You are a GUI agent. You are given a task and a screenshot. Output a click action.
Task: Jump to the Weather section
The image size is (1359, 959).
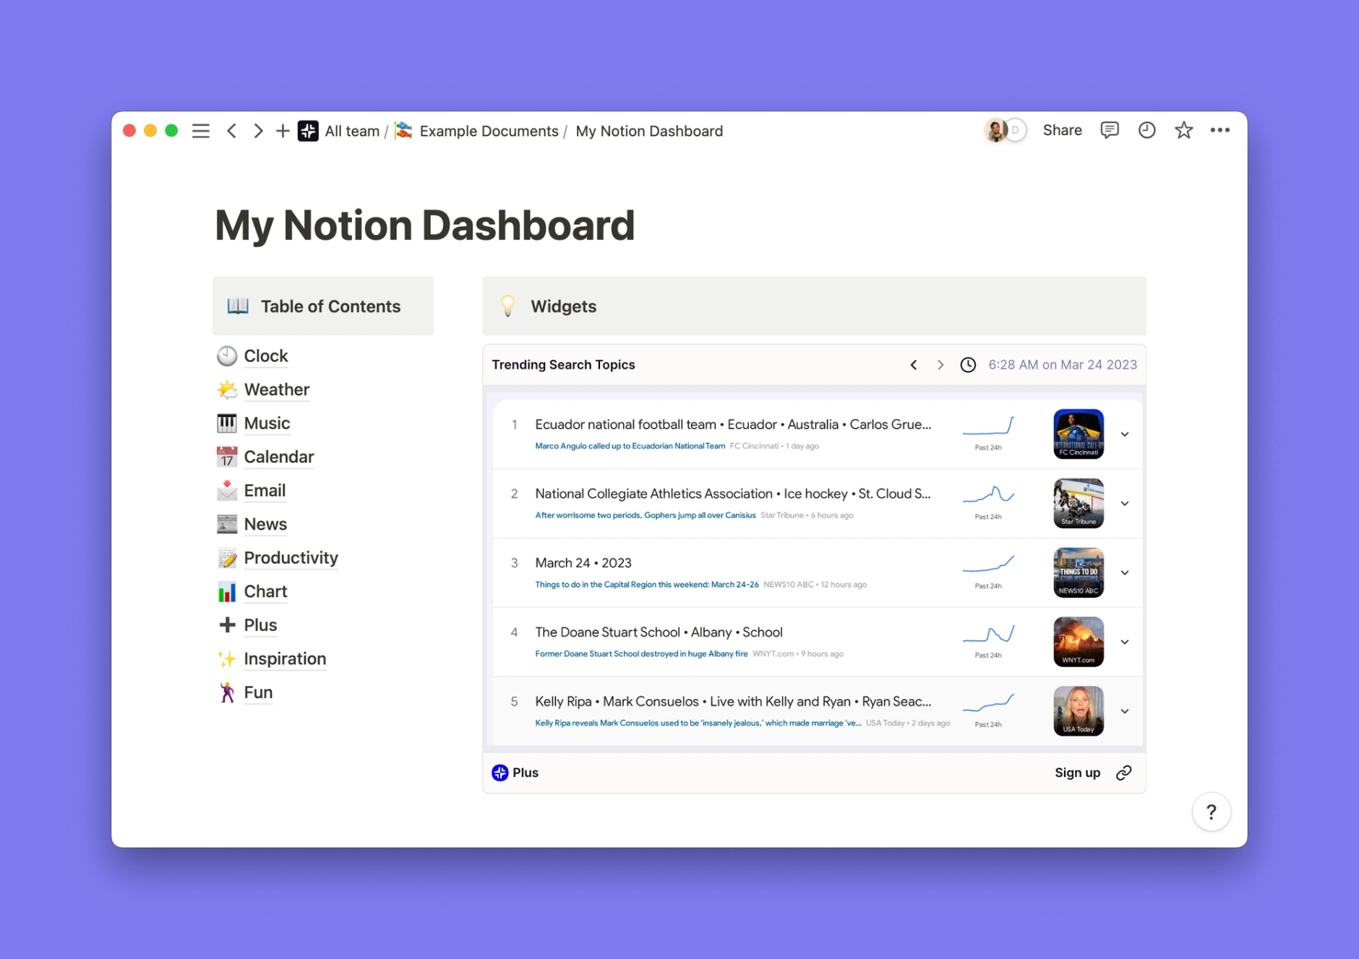pos(276,390)
